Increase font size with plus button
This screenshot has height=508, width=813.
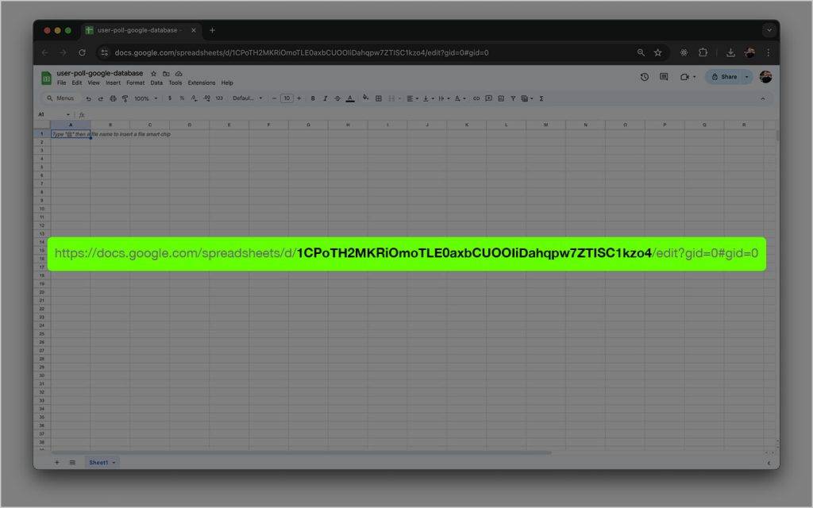(x=299, y=98)
